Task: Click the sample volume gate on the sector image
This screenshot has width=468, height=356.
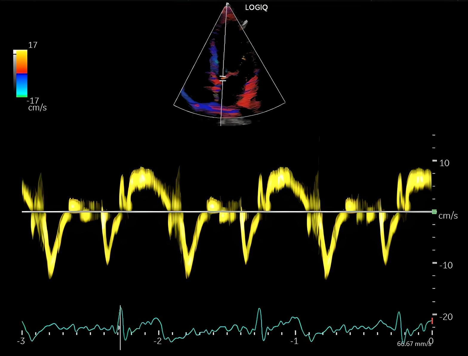Action: pyautogui.click(x=223, y=79)
